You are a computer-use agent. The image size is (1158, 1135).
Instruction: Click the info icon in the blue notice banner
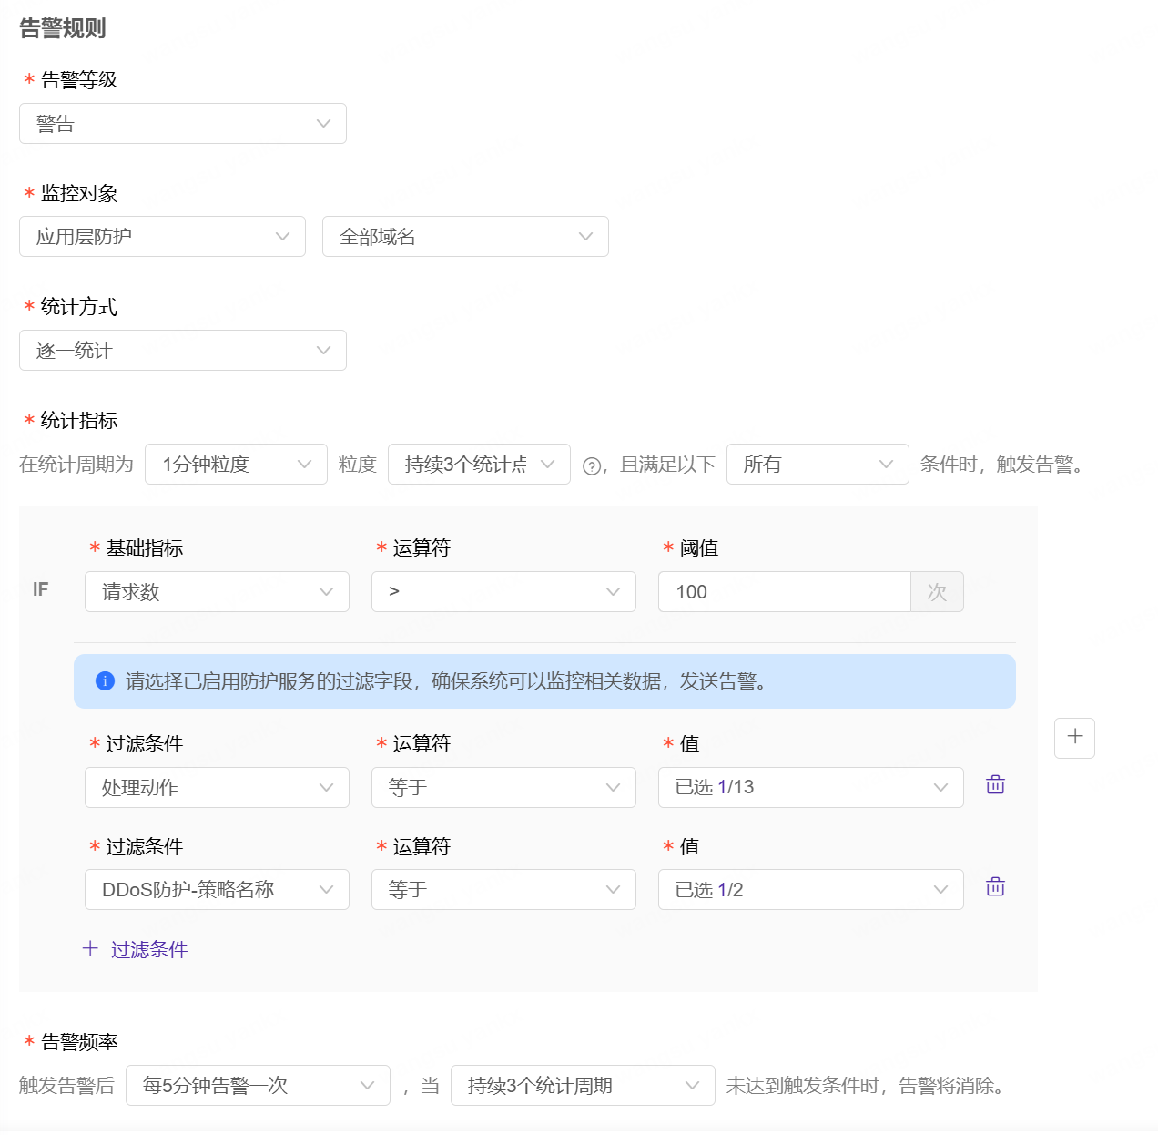tap(105, 681)
